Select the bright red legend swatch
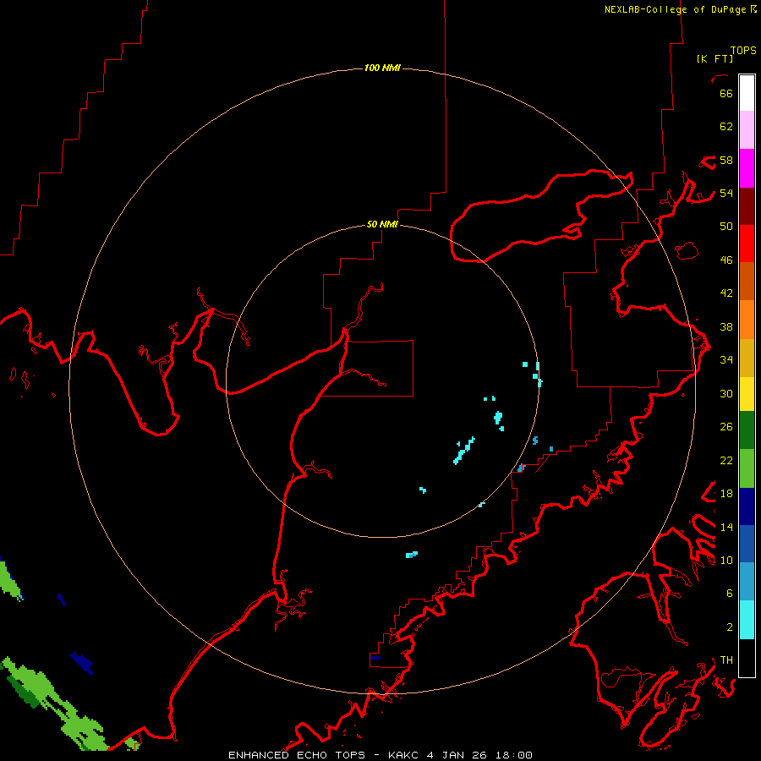The image size is (761, 761). (747, 244)
